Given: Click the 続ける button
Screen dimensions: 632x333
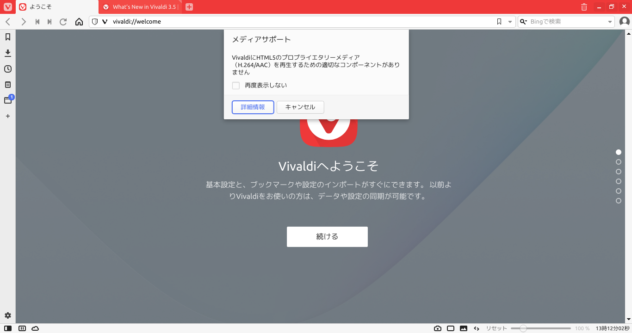Looking at the screenshot, I should (x=327, y=237).
